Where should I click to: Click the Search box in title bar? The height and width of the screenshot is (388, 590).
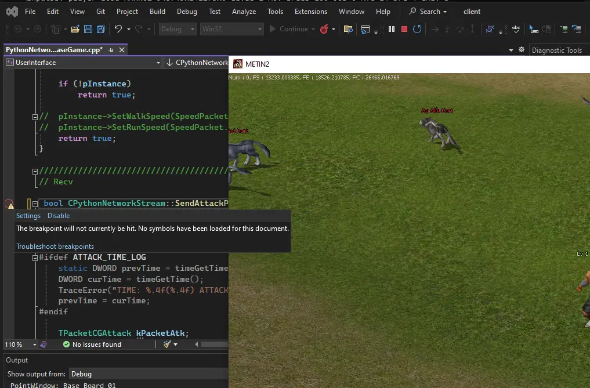[x=428, y=12]
